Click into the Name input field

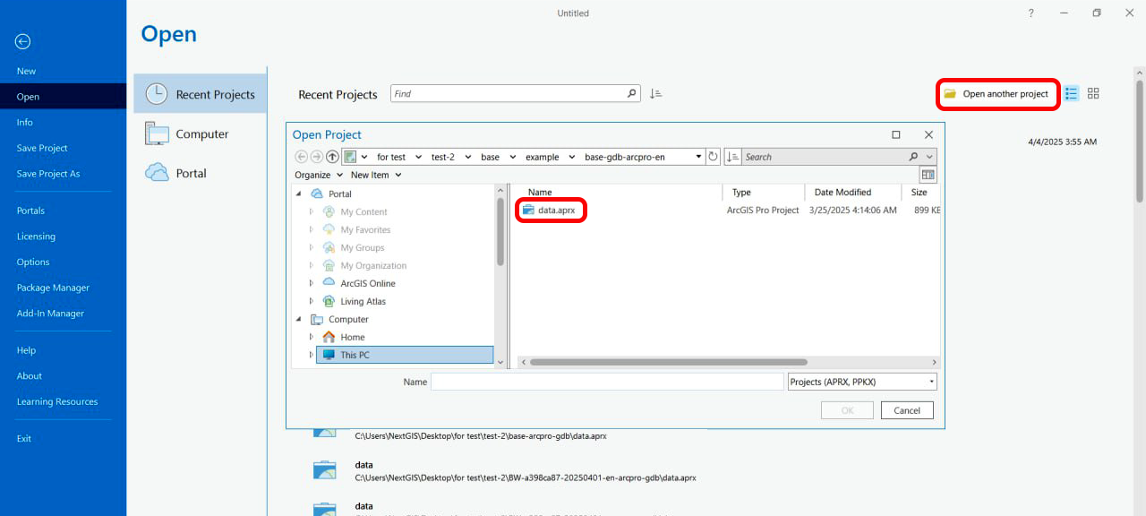coord(607,382)
